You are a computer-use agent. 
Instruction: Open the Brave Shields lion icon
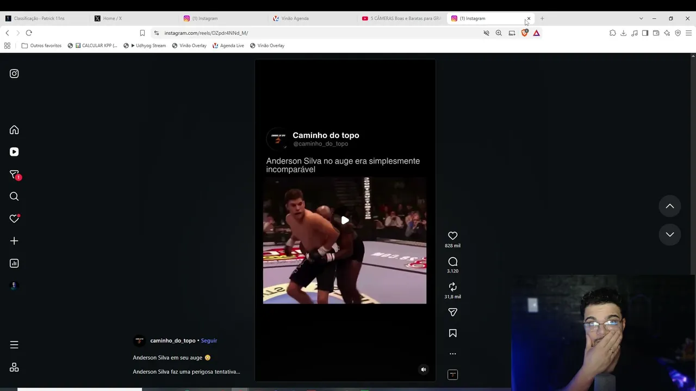(x=524, y=33)
